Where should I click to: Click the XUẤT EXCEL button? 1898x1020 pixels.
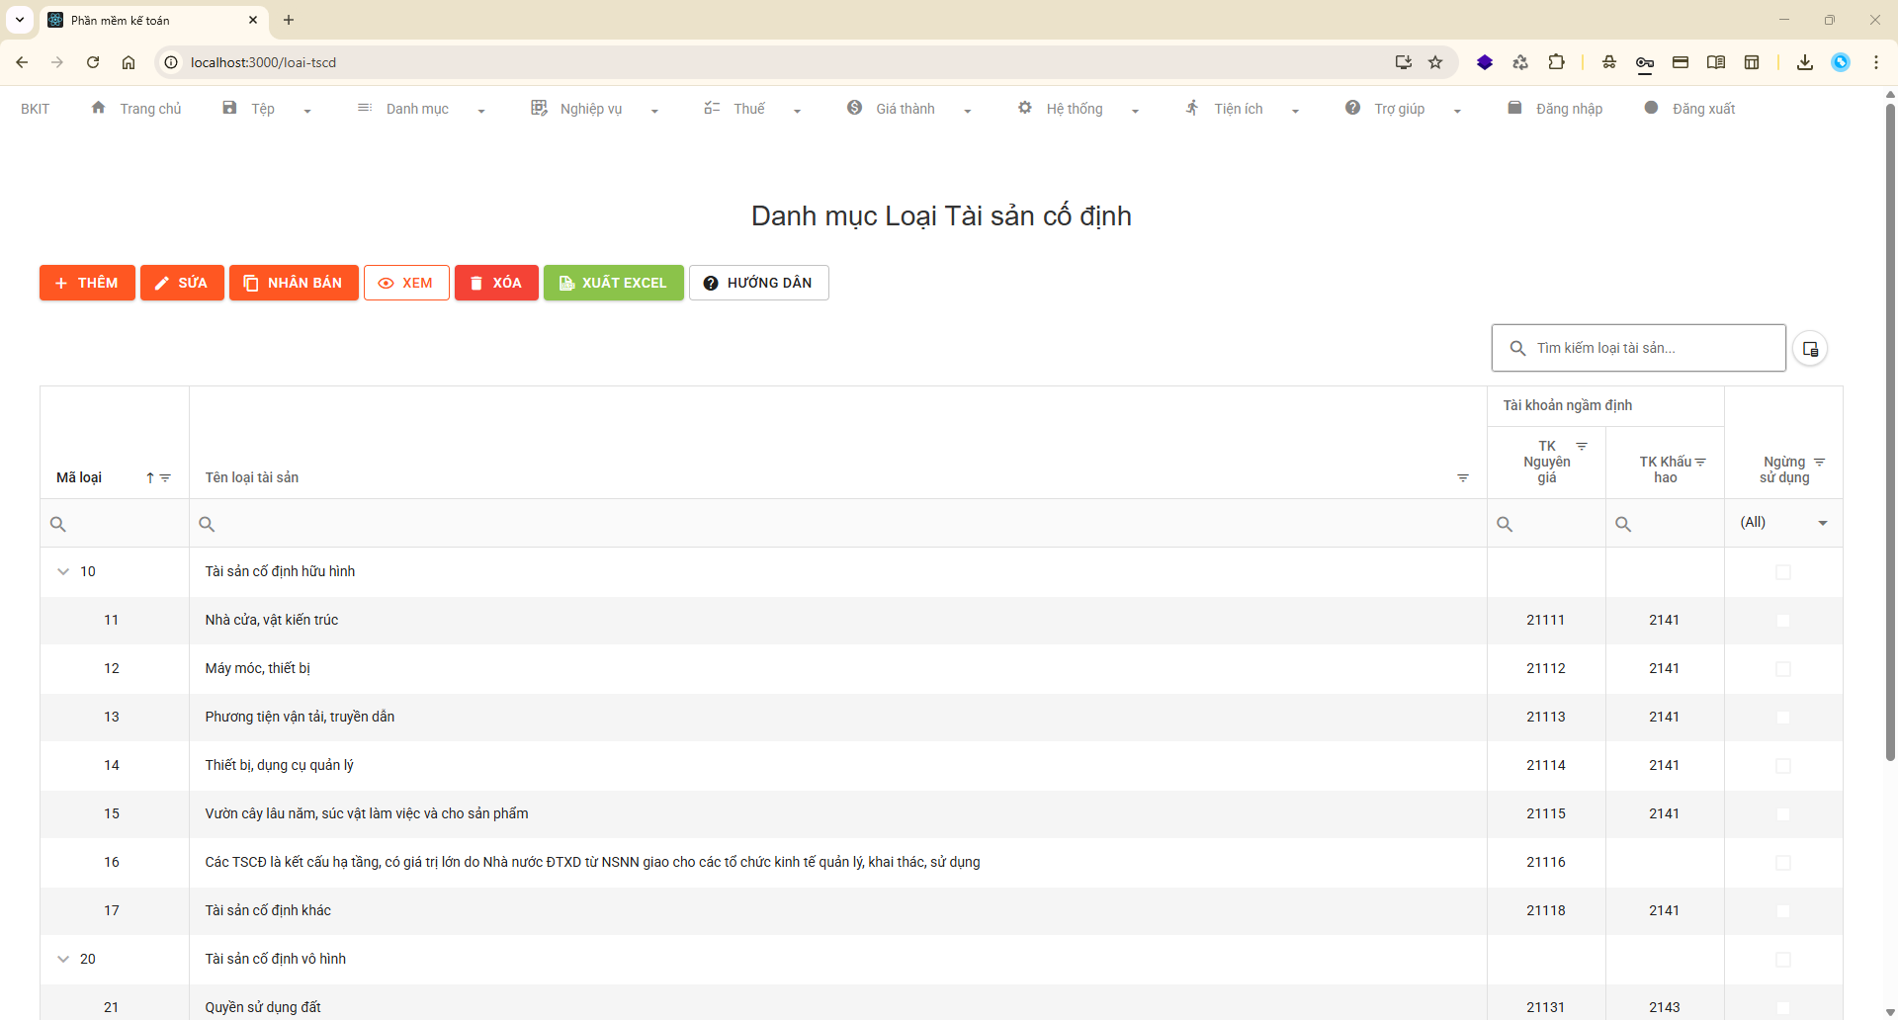[613, 283]
